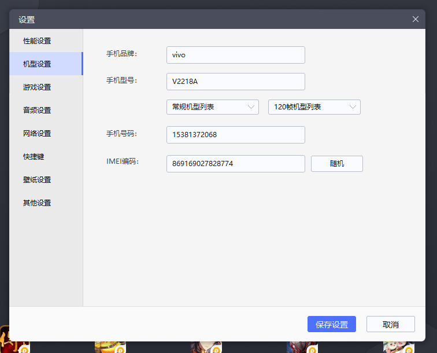Open the 其他设置 tab
This screenshot has width=437, height=353.
[37, 203]
